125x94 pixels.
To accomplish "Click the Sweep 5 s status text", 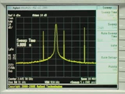I will click(83, 82).
